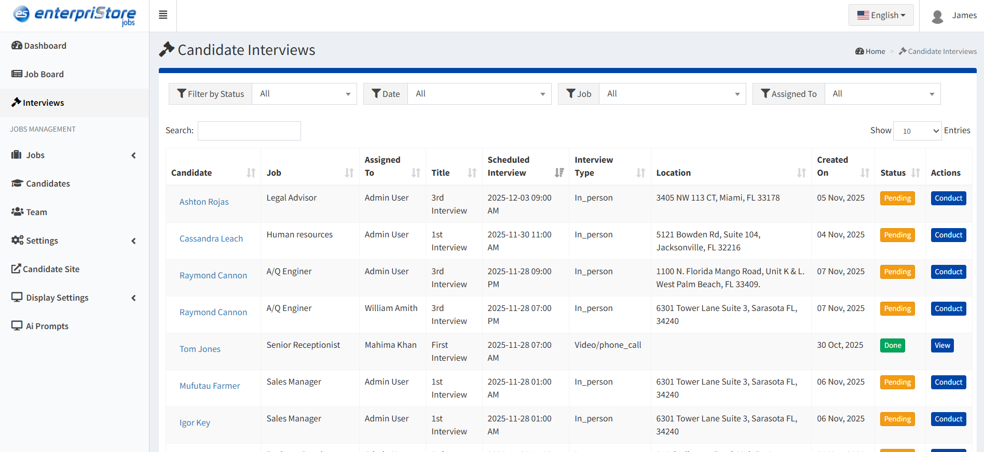Screen dimensions: 984x452
Task: Click Conduct button for Ashton Rojas
Action: pyautogui.click(x=948, y=198)
